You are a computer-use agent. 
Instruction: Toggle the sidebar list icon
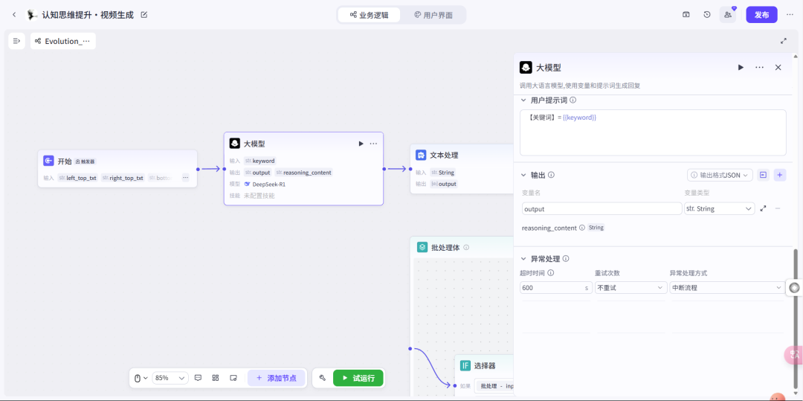(17, 41)
